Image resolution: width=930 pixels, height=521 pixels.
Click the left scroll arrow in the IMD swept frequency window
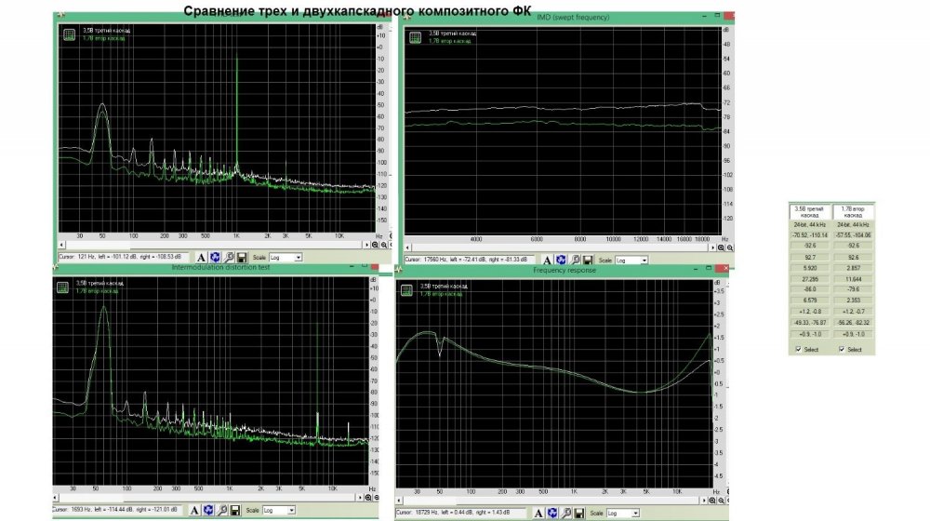click(x=407, y=247)
